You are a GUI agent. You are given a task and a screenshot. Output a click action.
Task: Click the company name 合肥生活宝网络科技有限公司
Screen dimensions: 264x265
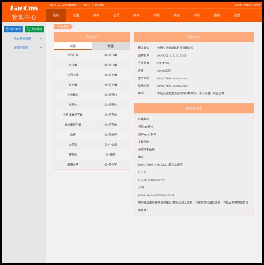tap(175, 48)
